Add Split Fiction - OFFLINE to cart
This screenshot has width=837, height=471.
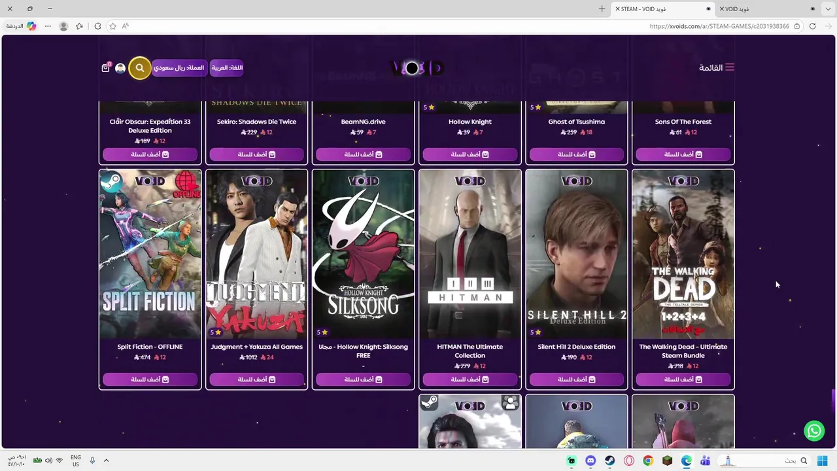[150, 379]
